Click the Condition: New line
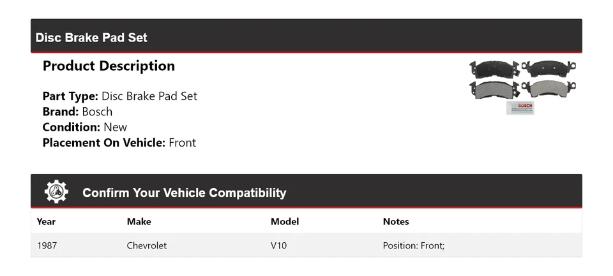613x276 pixels. [x=85, y=127]
